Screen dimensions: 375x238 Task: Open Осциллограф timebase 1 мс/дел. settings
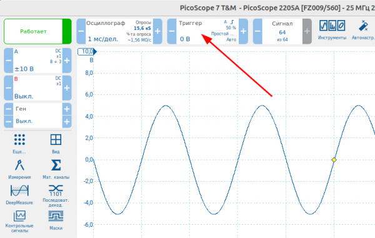pos(119,31)
